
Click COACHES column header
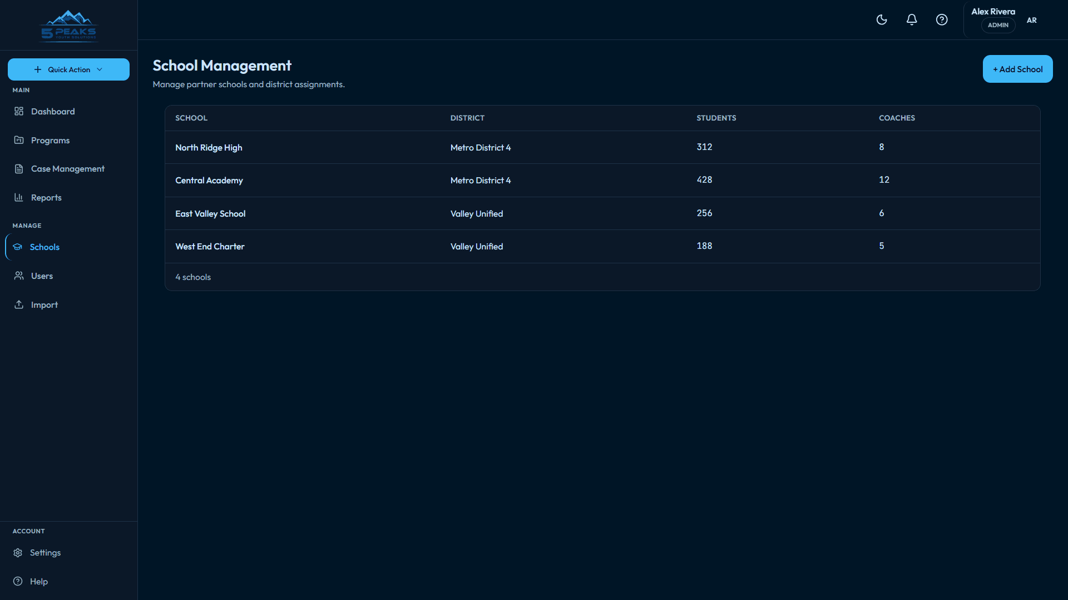pos(897,118)
